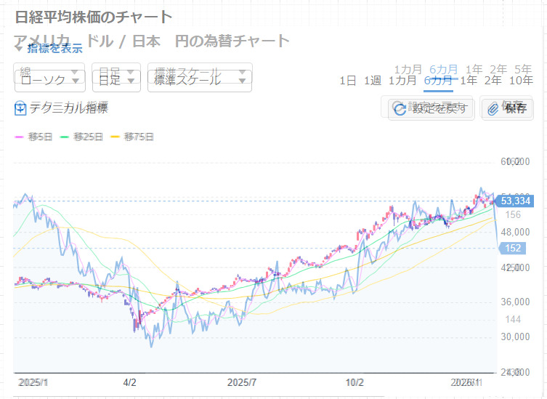
Task: Select the 10年 period tab
Action: pos(521,81)
